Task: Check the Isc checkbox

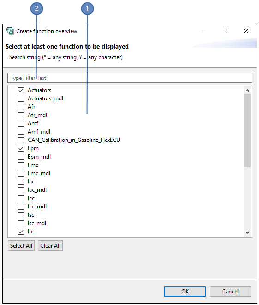Action: [21, 215]
